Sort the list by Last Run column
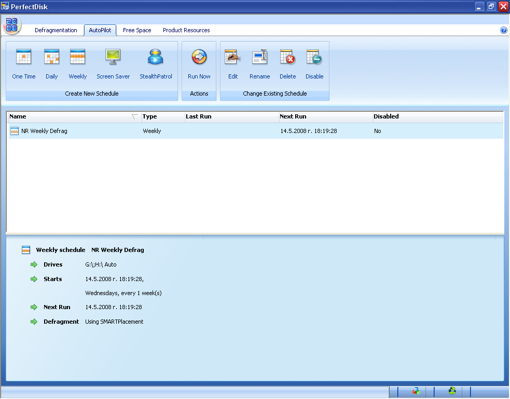Image resolution: width=510 pixels, height=399 pixels. (232, 116)
